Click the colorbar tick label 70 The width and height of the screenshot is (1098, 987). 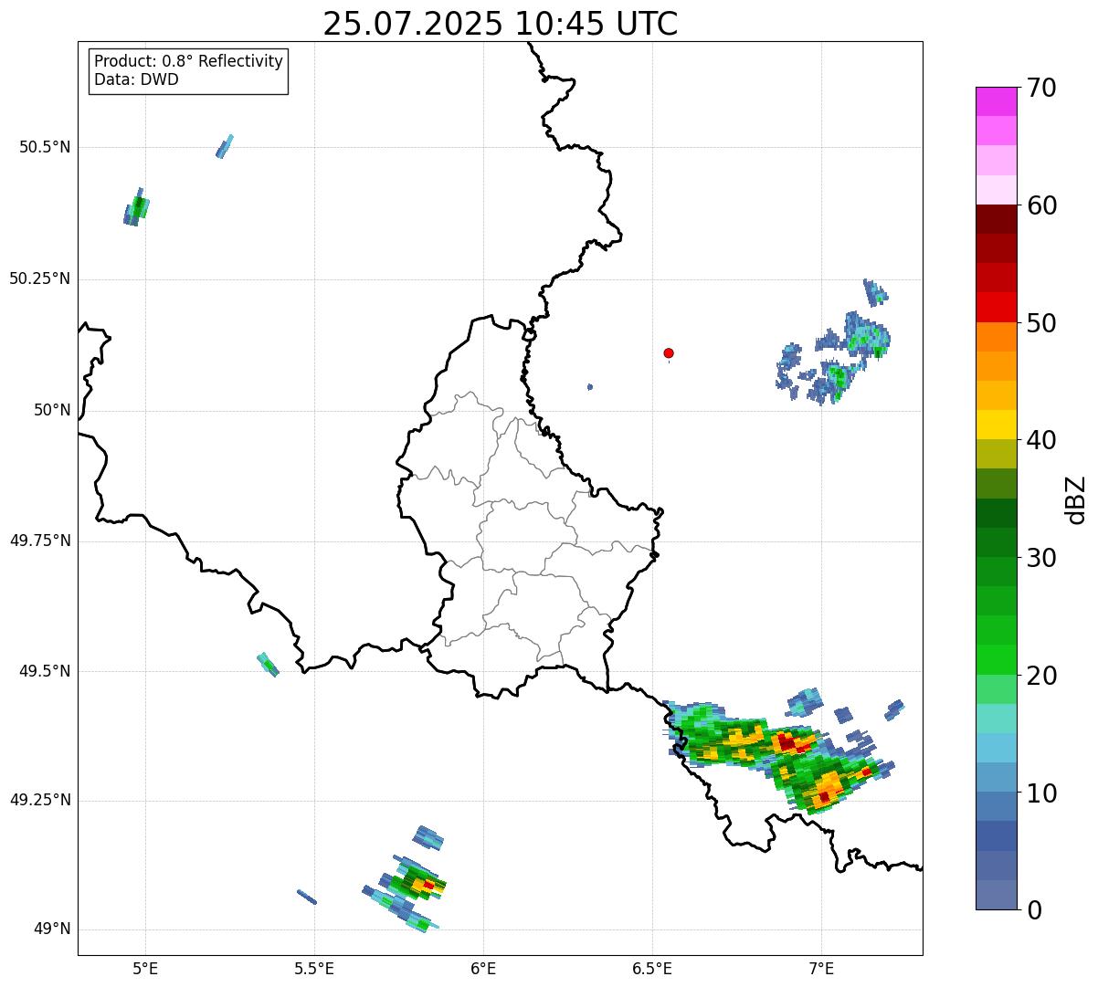(x=1042, y=88)
